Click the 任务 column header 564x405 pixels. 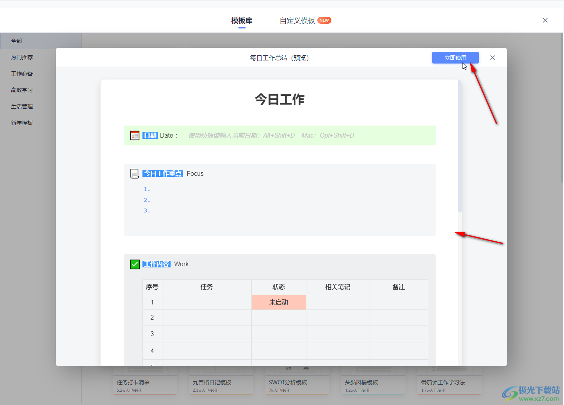(207, 287)
